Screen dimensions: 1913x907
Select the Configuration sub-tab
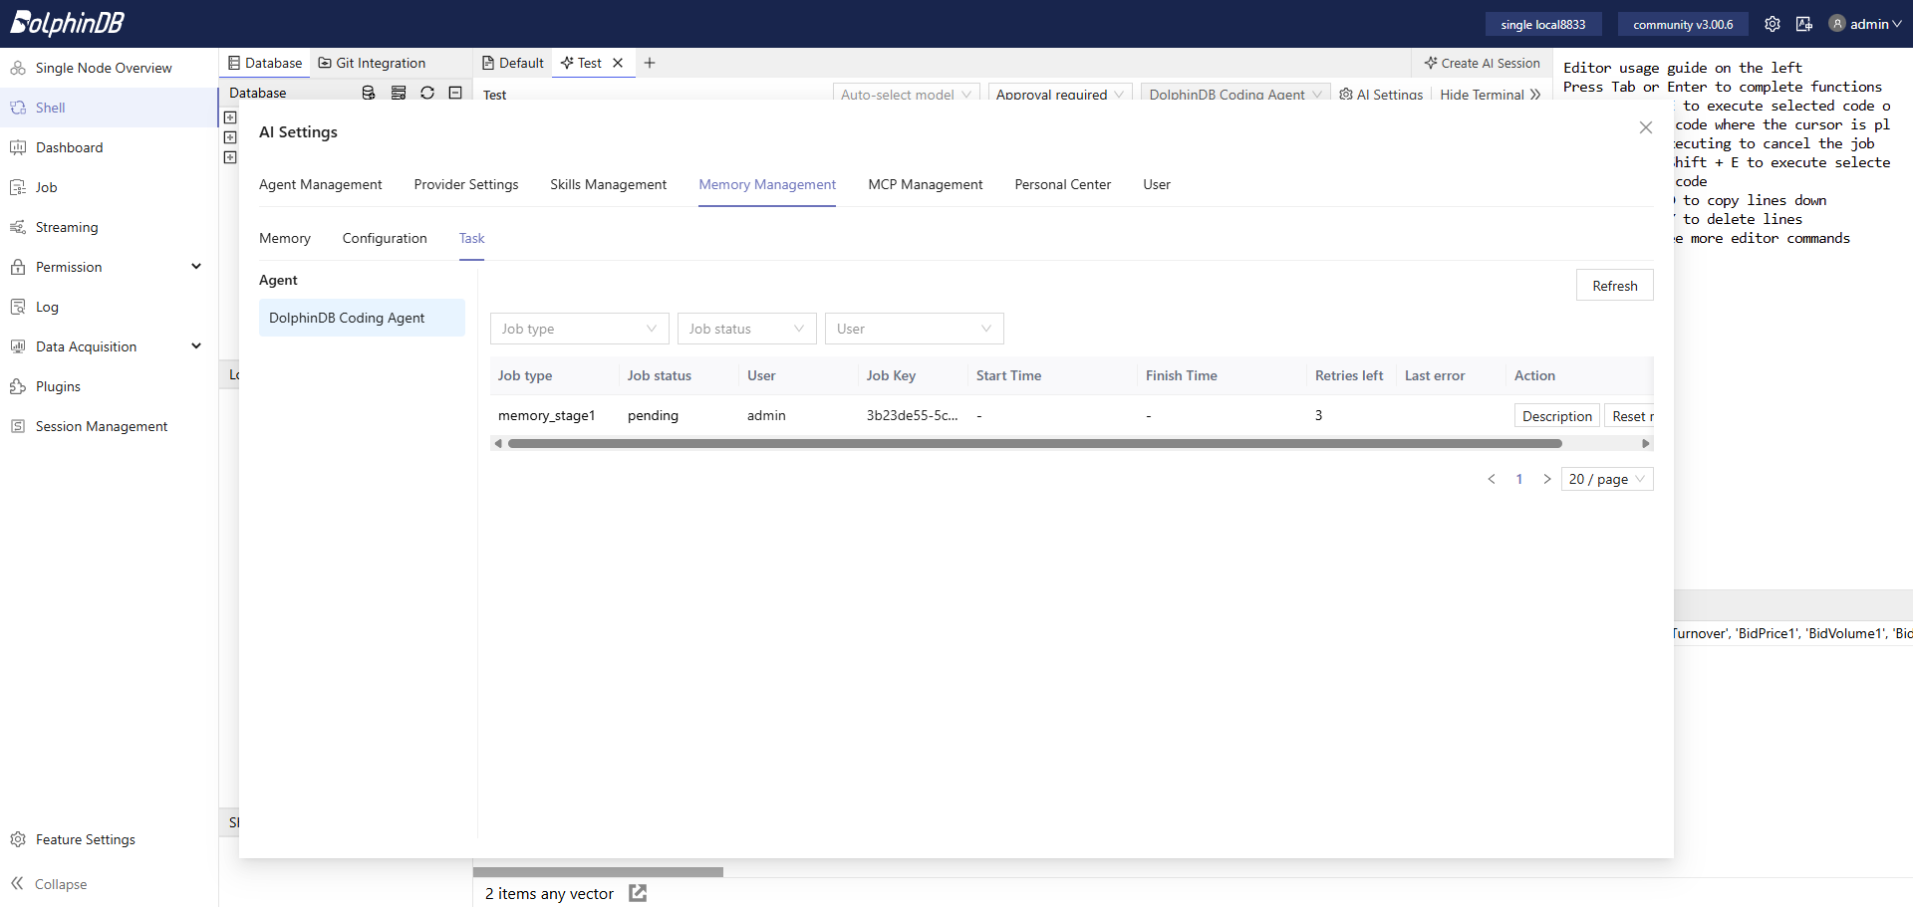click(x=385, y=238)
